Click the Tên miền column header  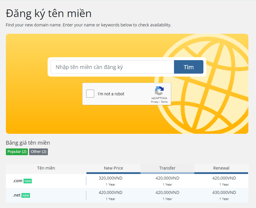(x=46, y=168)
